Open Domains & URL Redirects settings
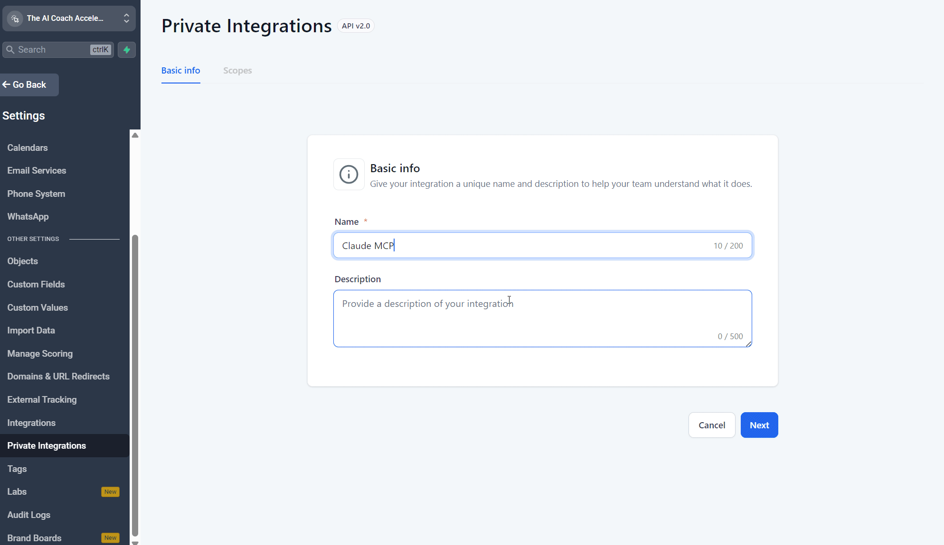 coord(58,377)
